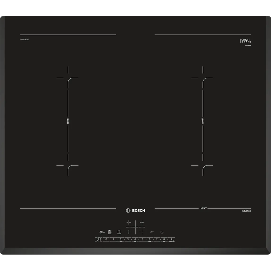Click the frying sensor symbol above 'induction'
The width and height of the screenshot is (271, 271).
click(x=204, y=208)
